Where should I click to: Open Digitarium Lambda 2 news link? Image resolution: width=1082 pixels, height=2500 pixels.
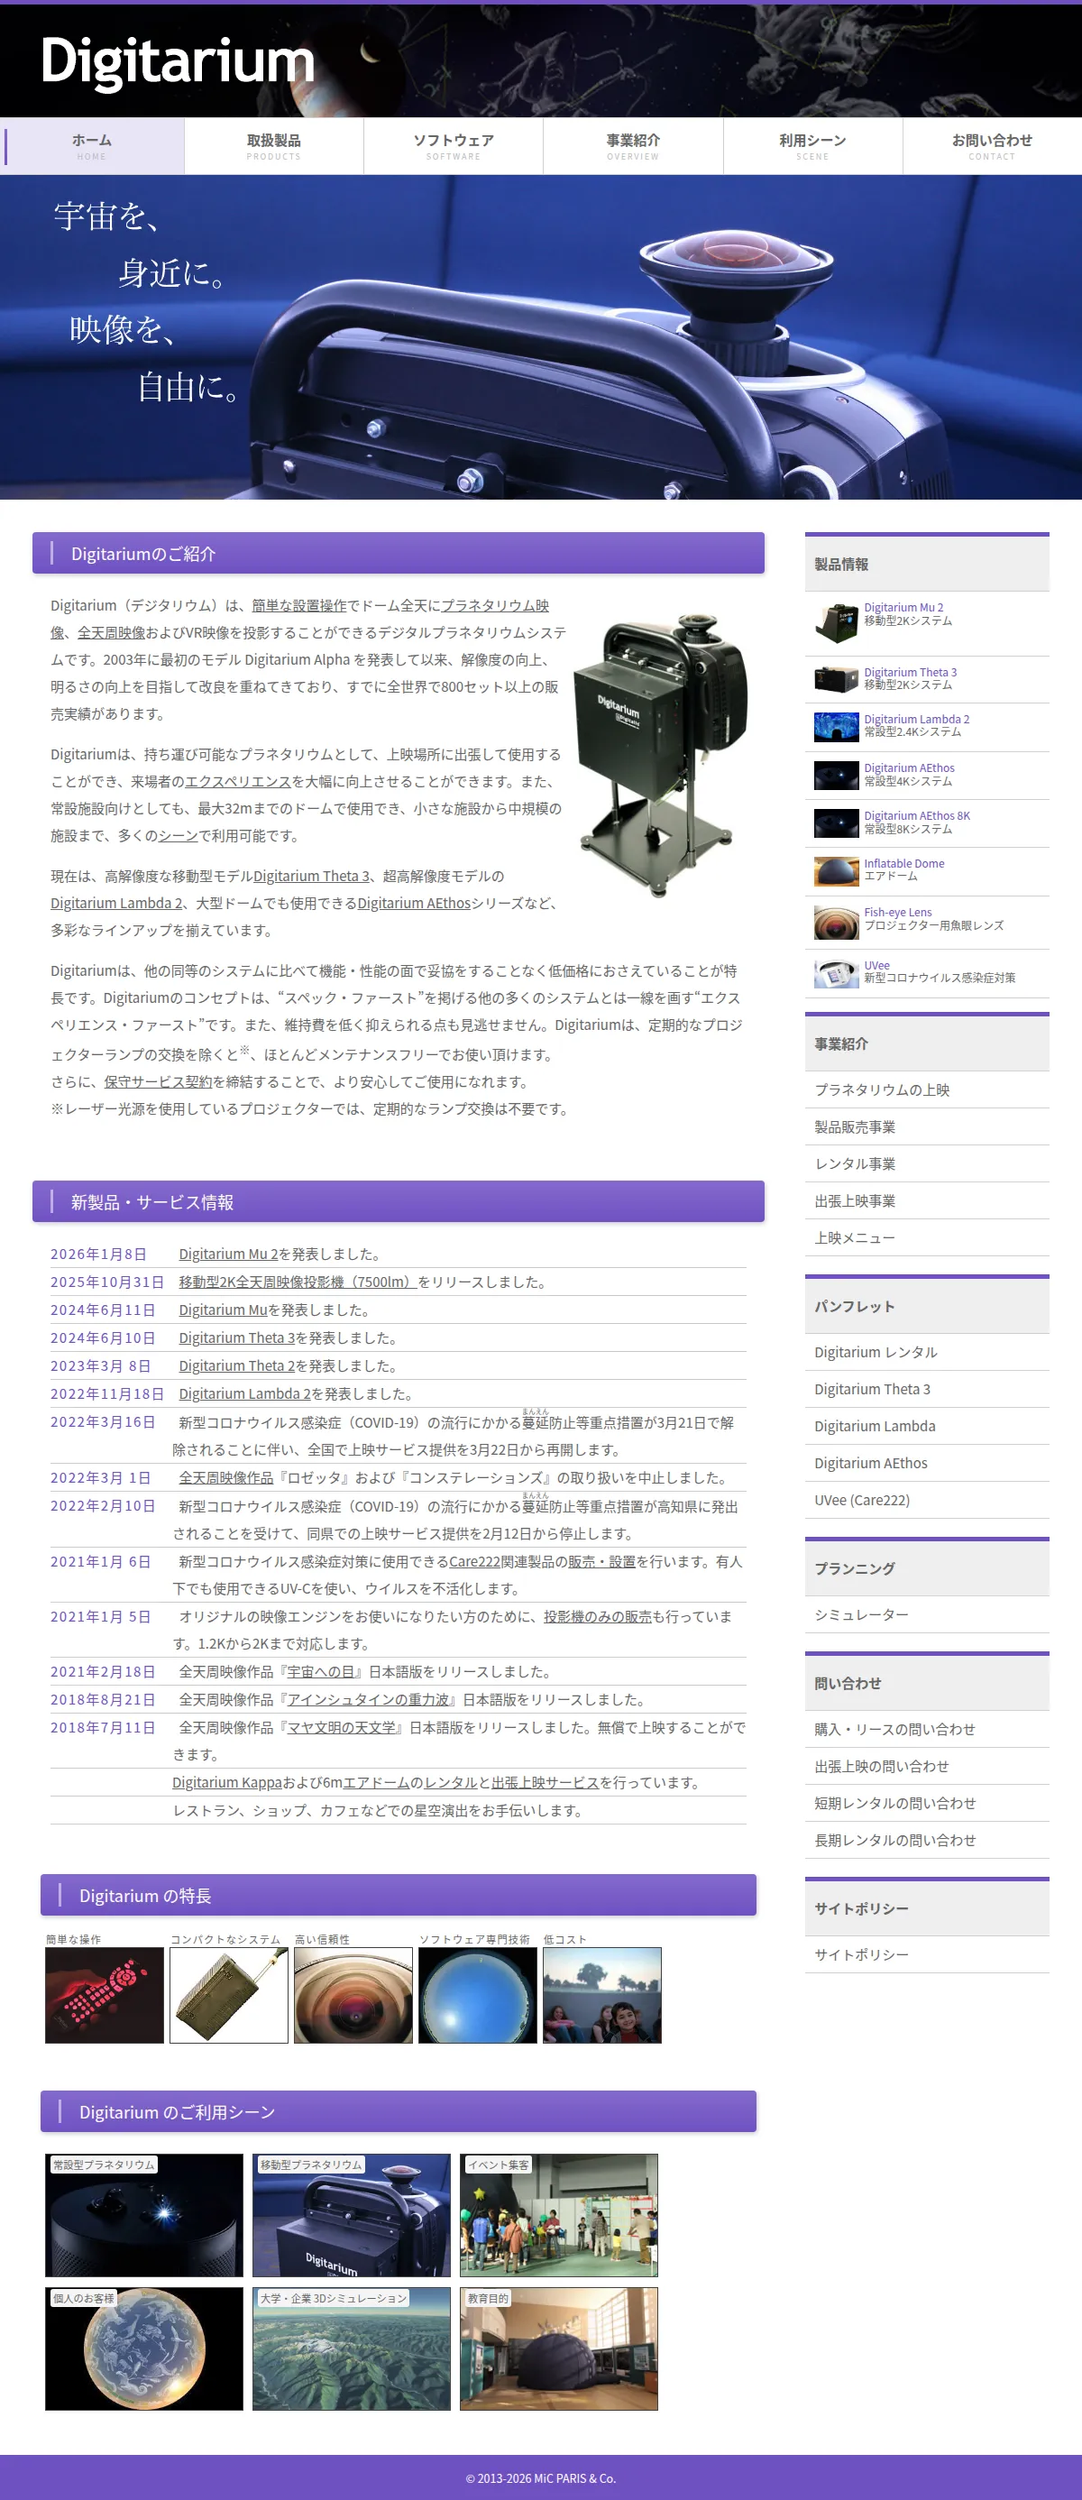point(245,1393)
